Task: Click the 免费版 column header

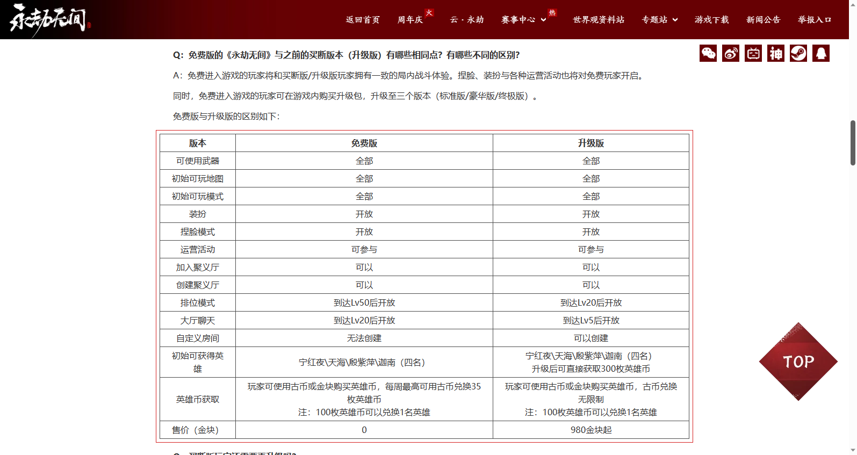Action: [364, 143]
